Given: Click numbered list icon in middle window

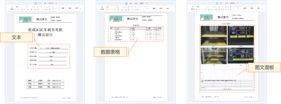Looking at the screenshot, I should point(131,7).
